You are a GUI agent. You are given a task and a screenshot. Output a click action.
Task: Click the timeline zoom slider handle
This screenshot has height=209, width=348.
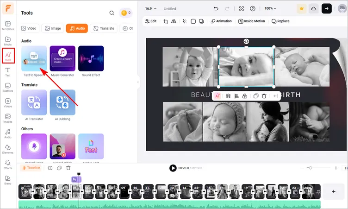coord(311,168)
